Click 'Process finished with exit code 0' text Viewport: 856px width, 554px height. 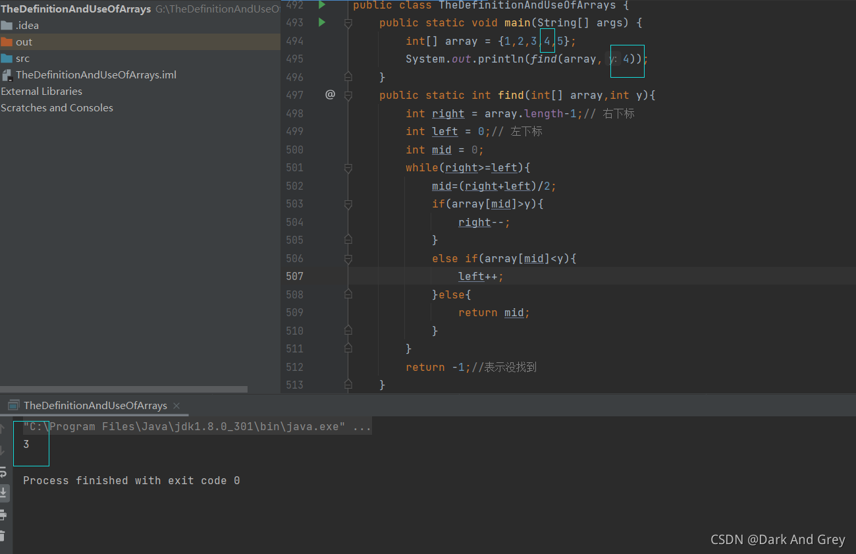(x=132, y=481)
